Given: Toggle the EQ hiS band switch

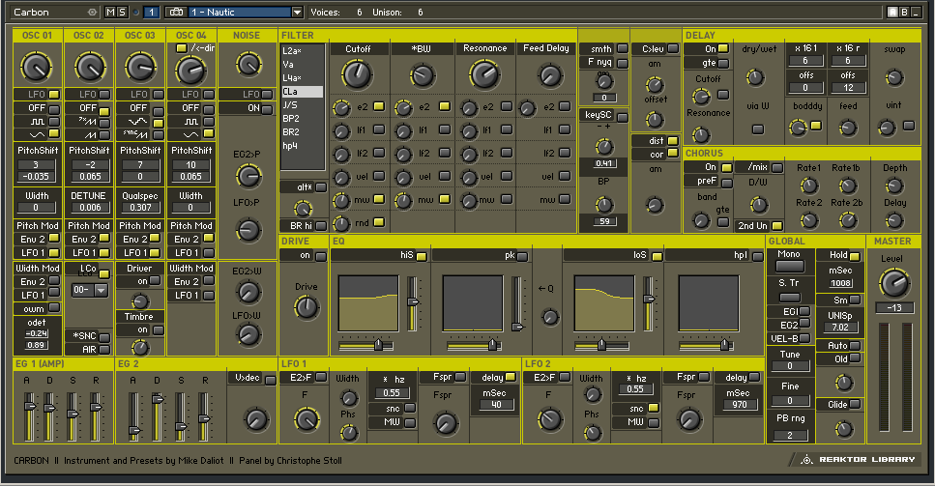Looking at the screenshot, I should 421,256.
